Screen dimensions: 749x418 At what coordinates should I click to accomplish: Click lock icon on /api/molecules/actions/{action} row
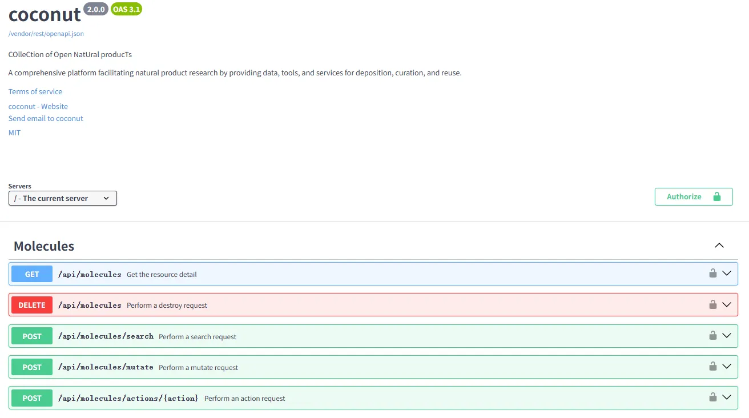click(712, 397)
